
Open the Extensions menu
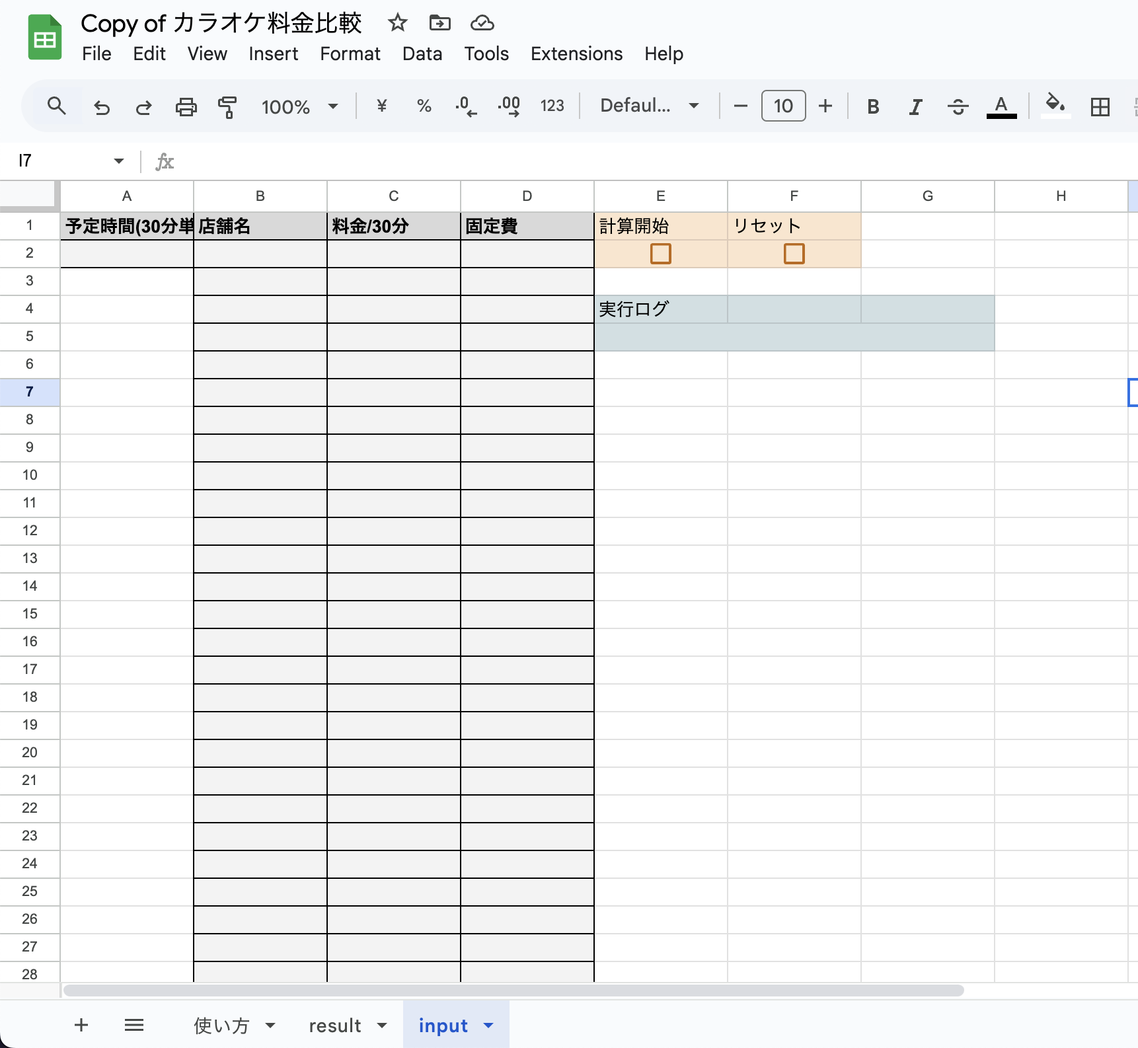coord(576,54)
